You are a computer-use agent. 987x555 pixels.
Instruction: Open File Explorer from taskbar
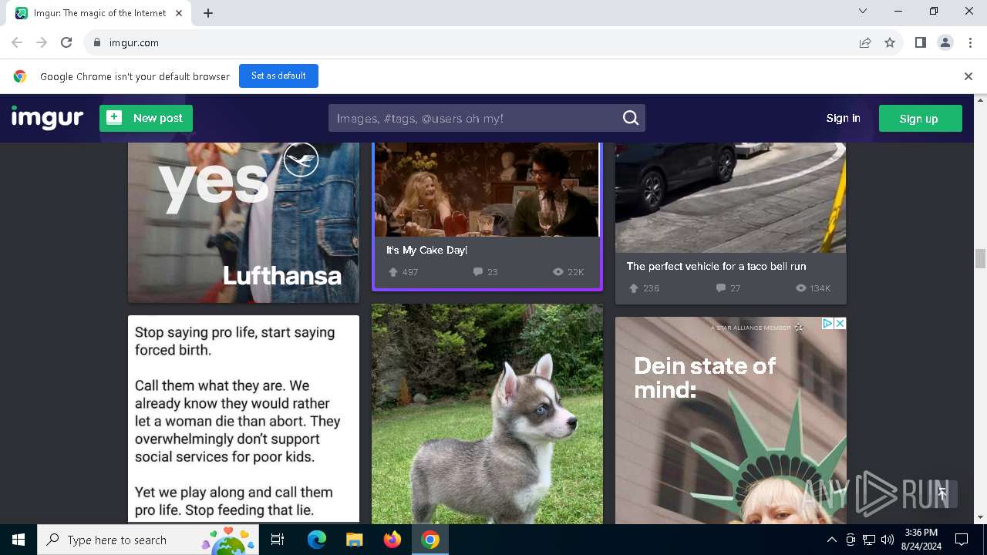pos(354,540)
